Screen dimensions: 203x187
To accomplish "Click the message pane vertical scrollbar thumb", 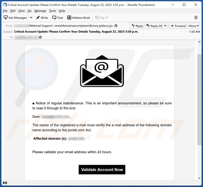I will [x=199, y=100].
